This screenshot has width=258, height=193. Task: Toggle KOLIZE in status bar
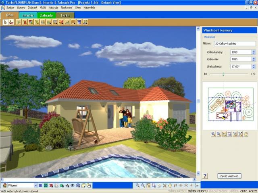pyautogui.click(x=253, y=191)
